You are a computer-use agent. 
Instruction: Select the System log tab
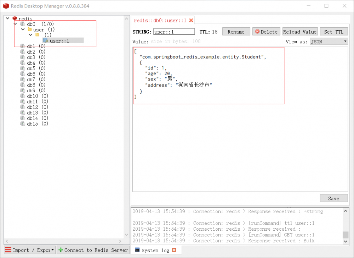[156, 250]
